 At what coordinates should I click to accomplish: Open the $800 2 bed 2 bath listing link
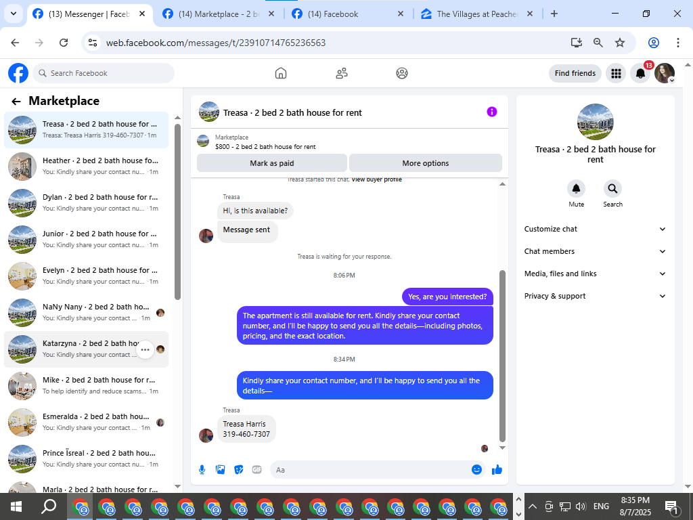coord(265,146)
